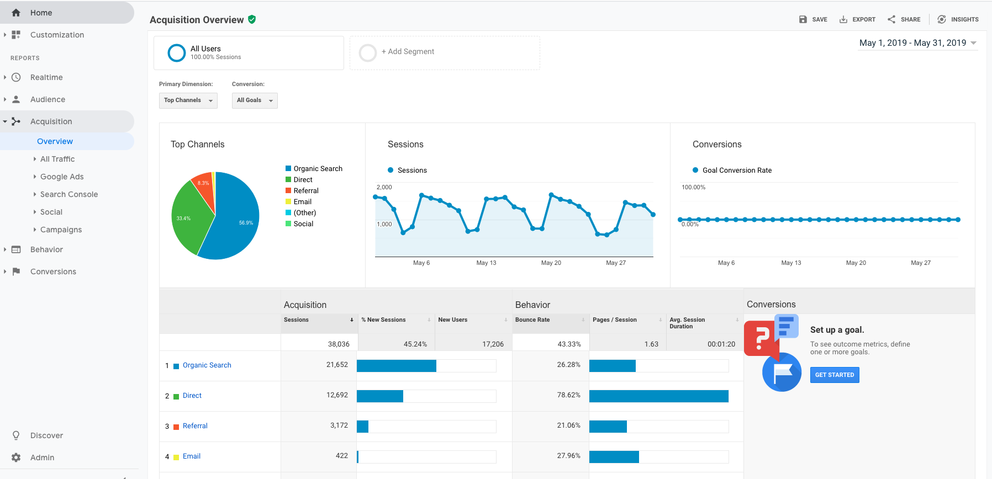Expand the All Traffic submenu

pos(57,159)
